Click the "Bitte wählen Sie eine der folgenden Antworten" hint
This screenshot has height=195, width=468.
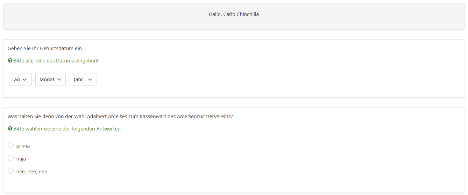tap(67, 129)
